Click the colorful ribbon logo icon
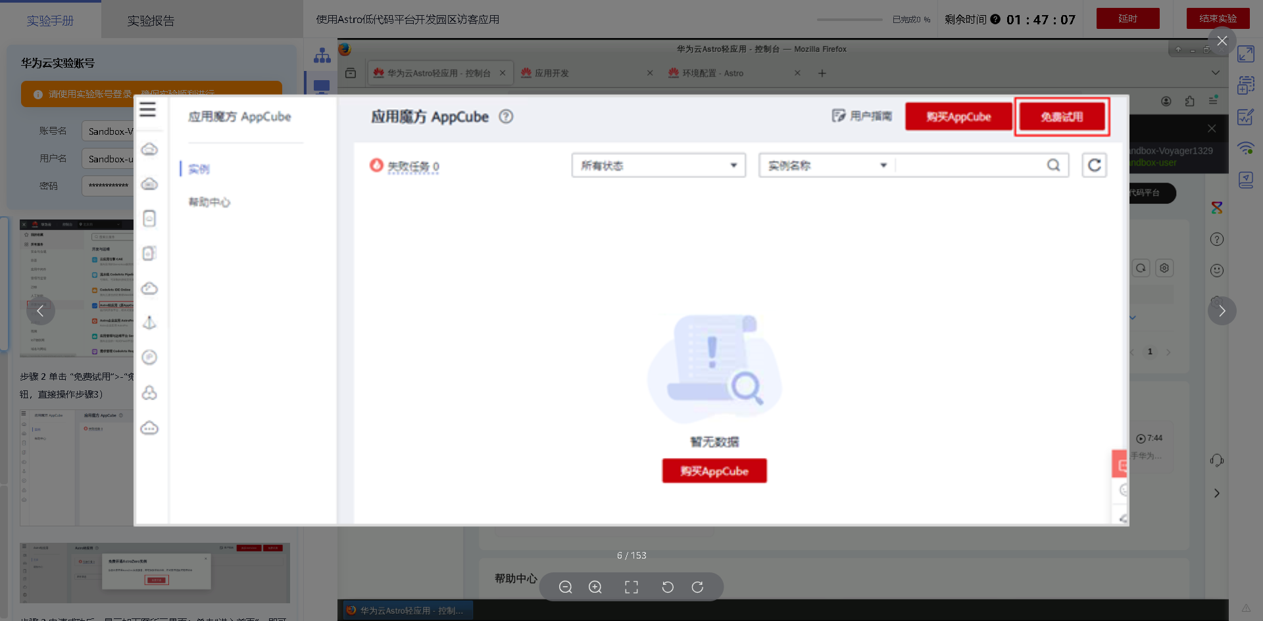 point(1217,208)
